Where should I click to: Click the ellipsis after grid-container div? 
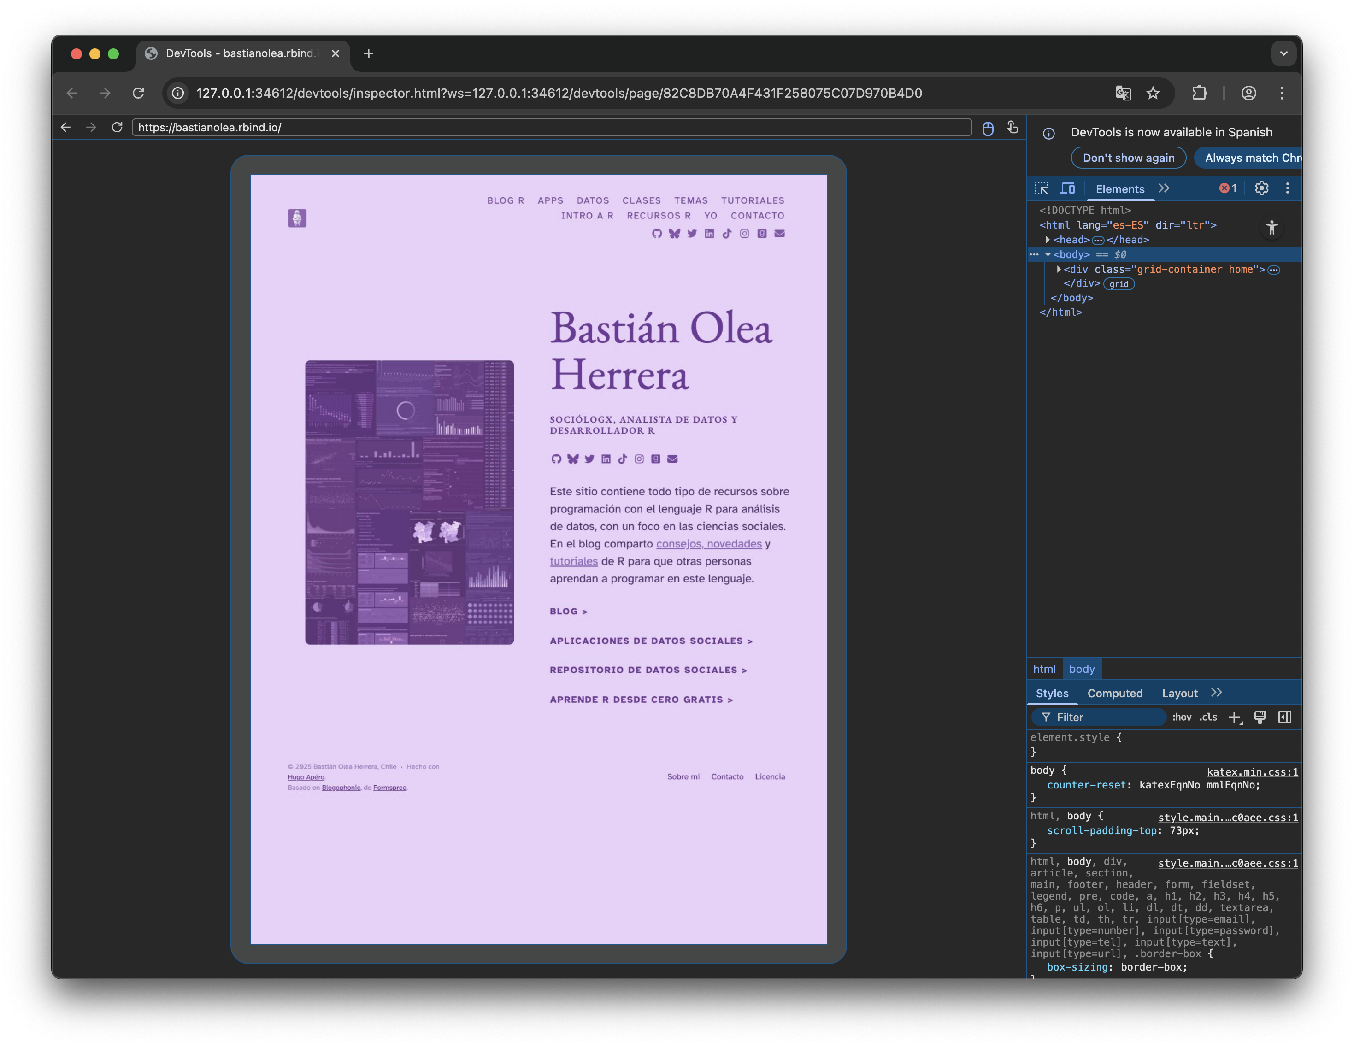click(x=1273, y=270)
